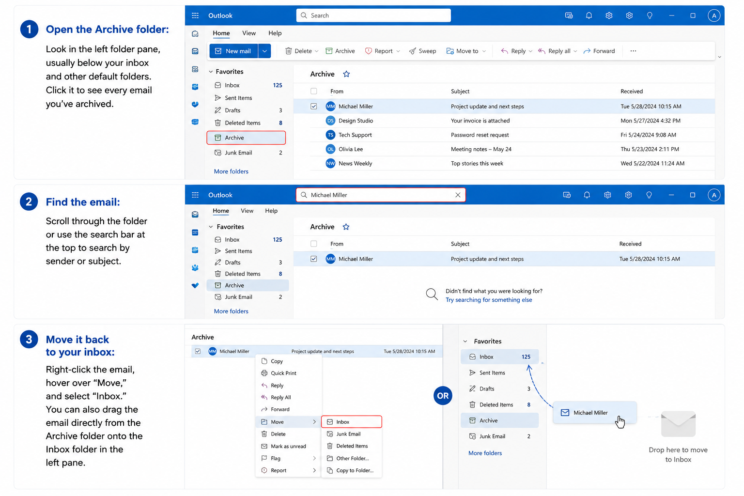Screen dimensions: 744x496
Task: Click the magnifier icon beside "Didn't find" message
Action: pos(432,294)
